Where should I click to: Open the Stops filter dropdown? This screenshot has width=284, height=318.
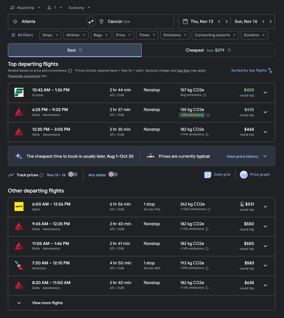point(50,35)
